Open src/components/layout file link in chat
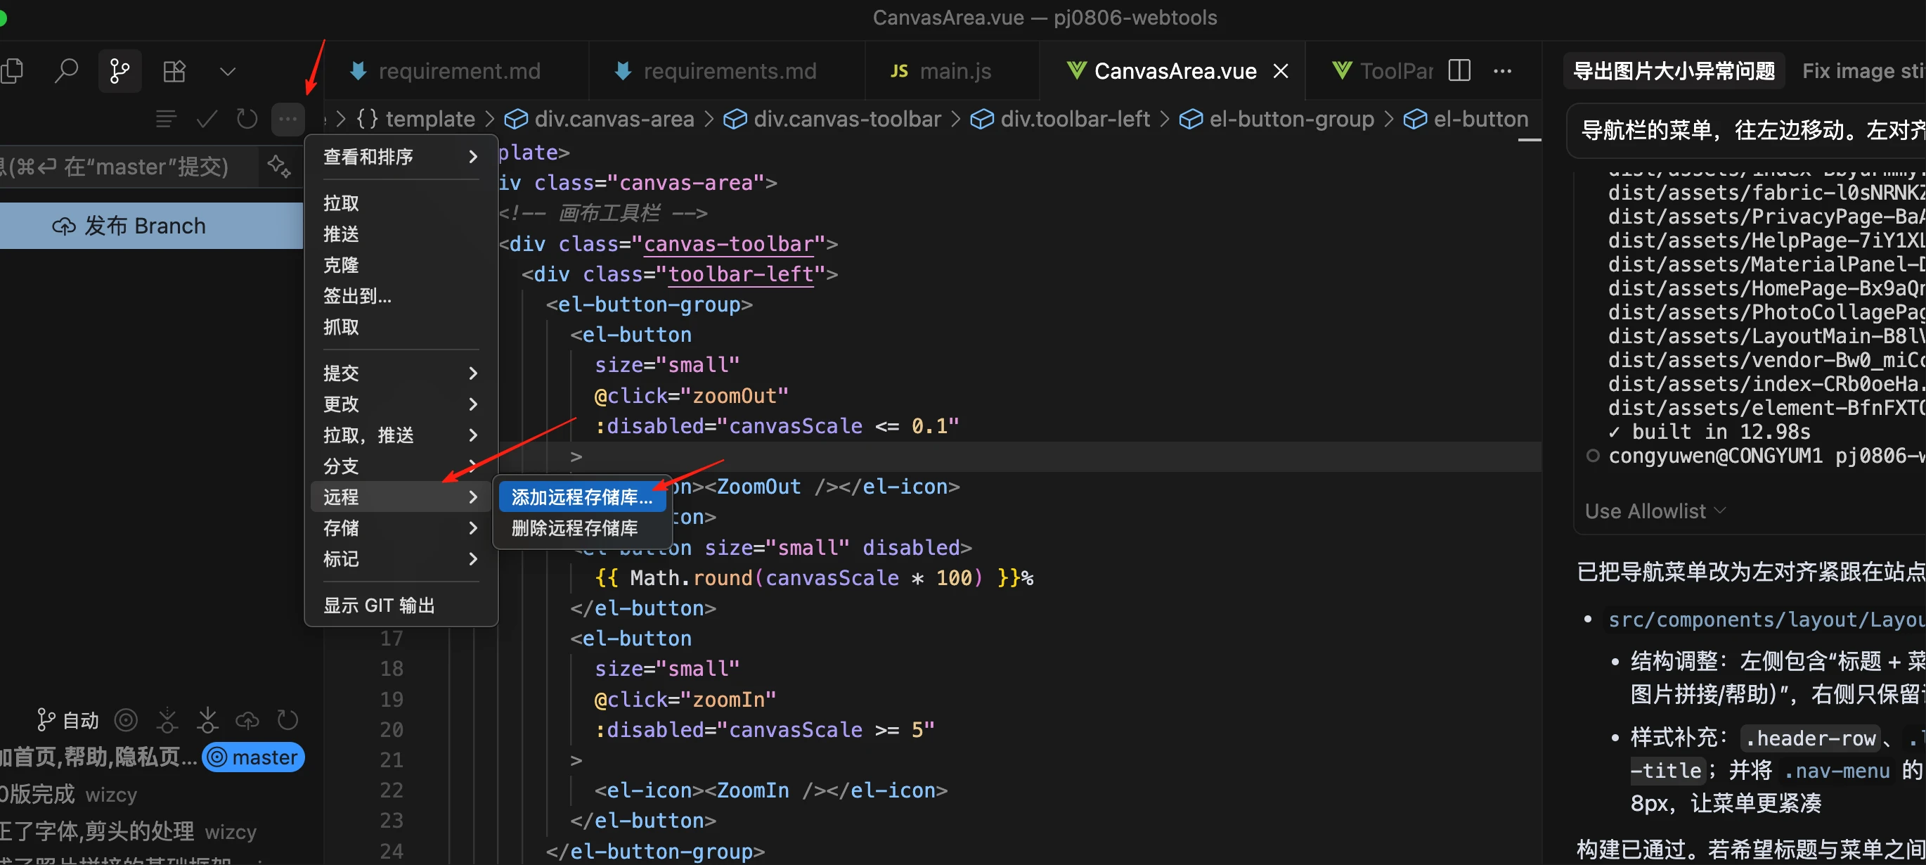 tap(1766, 620)
